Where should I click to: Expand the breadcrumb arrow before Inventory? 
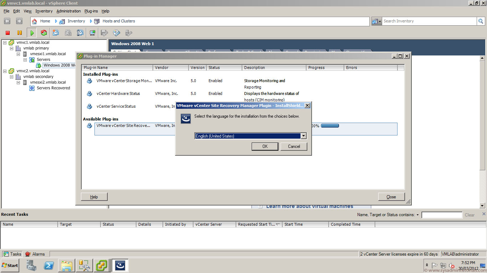[x=56, y=21]
